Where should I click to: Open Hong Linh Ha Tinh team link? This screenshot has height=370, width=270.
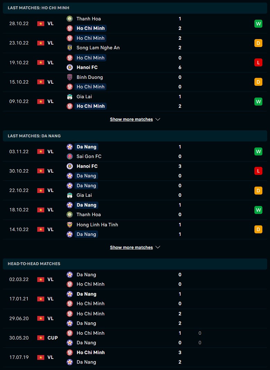[97, 225]
